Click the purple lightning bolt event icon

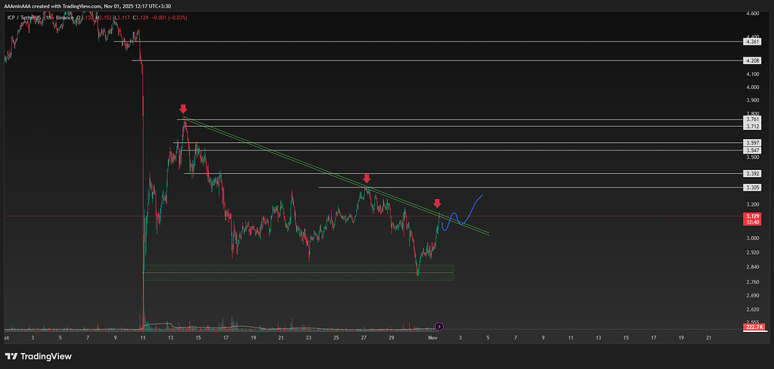(440, 326)
